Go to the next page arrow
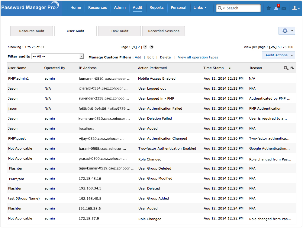 pos(145,47)
